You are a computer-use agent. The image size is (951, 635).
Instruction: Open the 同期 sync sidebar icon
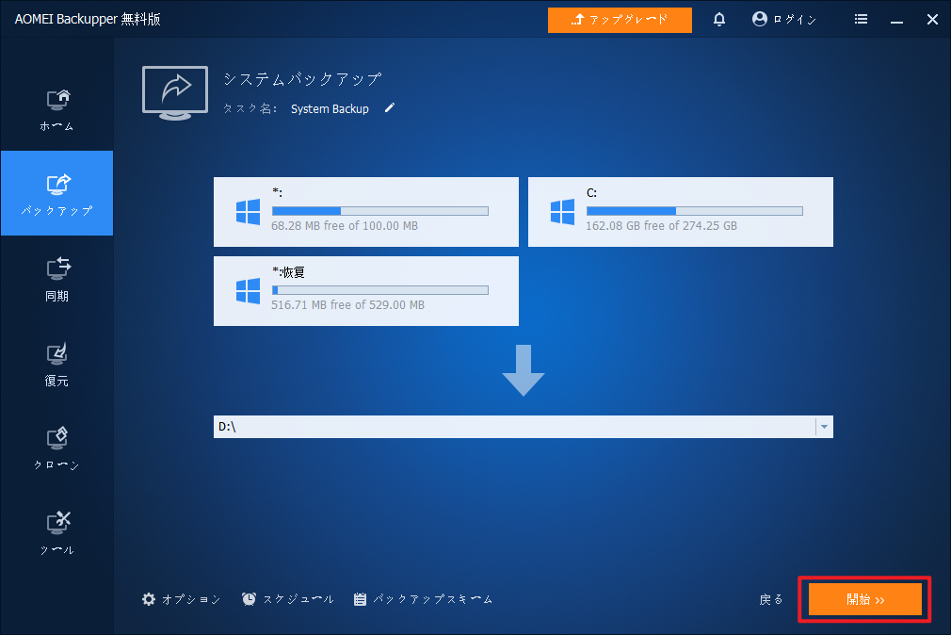click(x=57, y=279)
